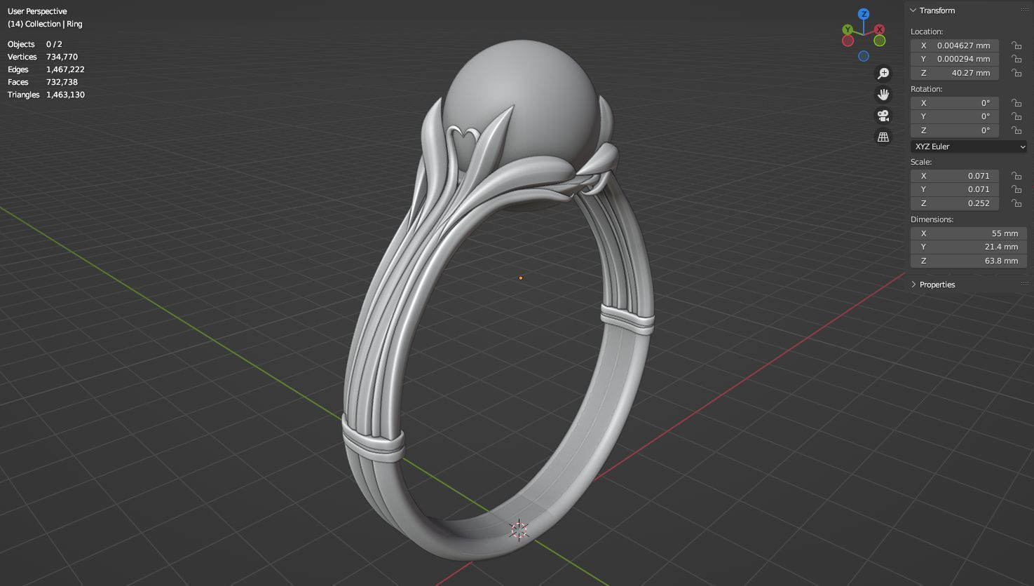
Task: Open the XYZ Euler rotation mode dropdown
Action: pos(969,146)
